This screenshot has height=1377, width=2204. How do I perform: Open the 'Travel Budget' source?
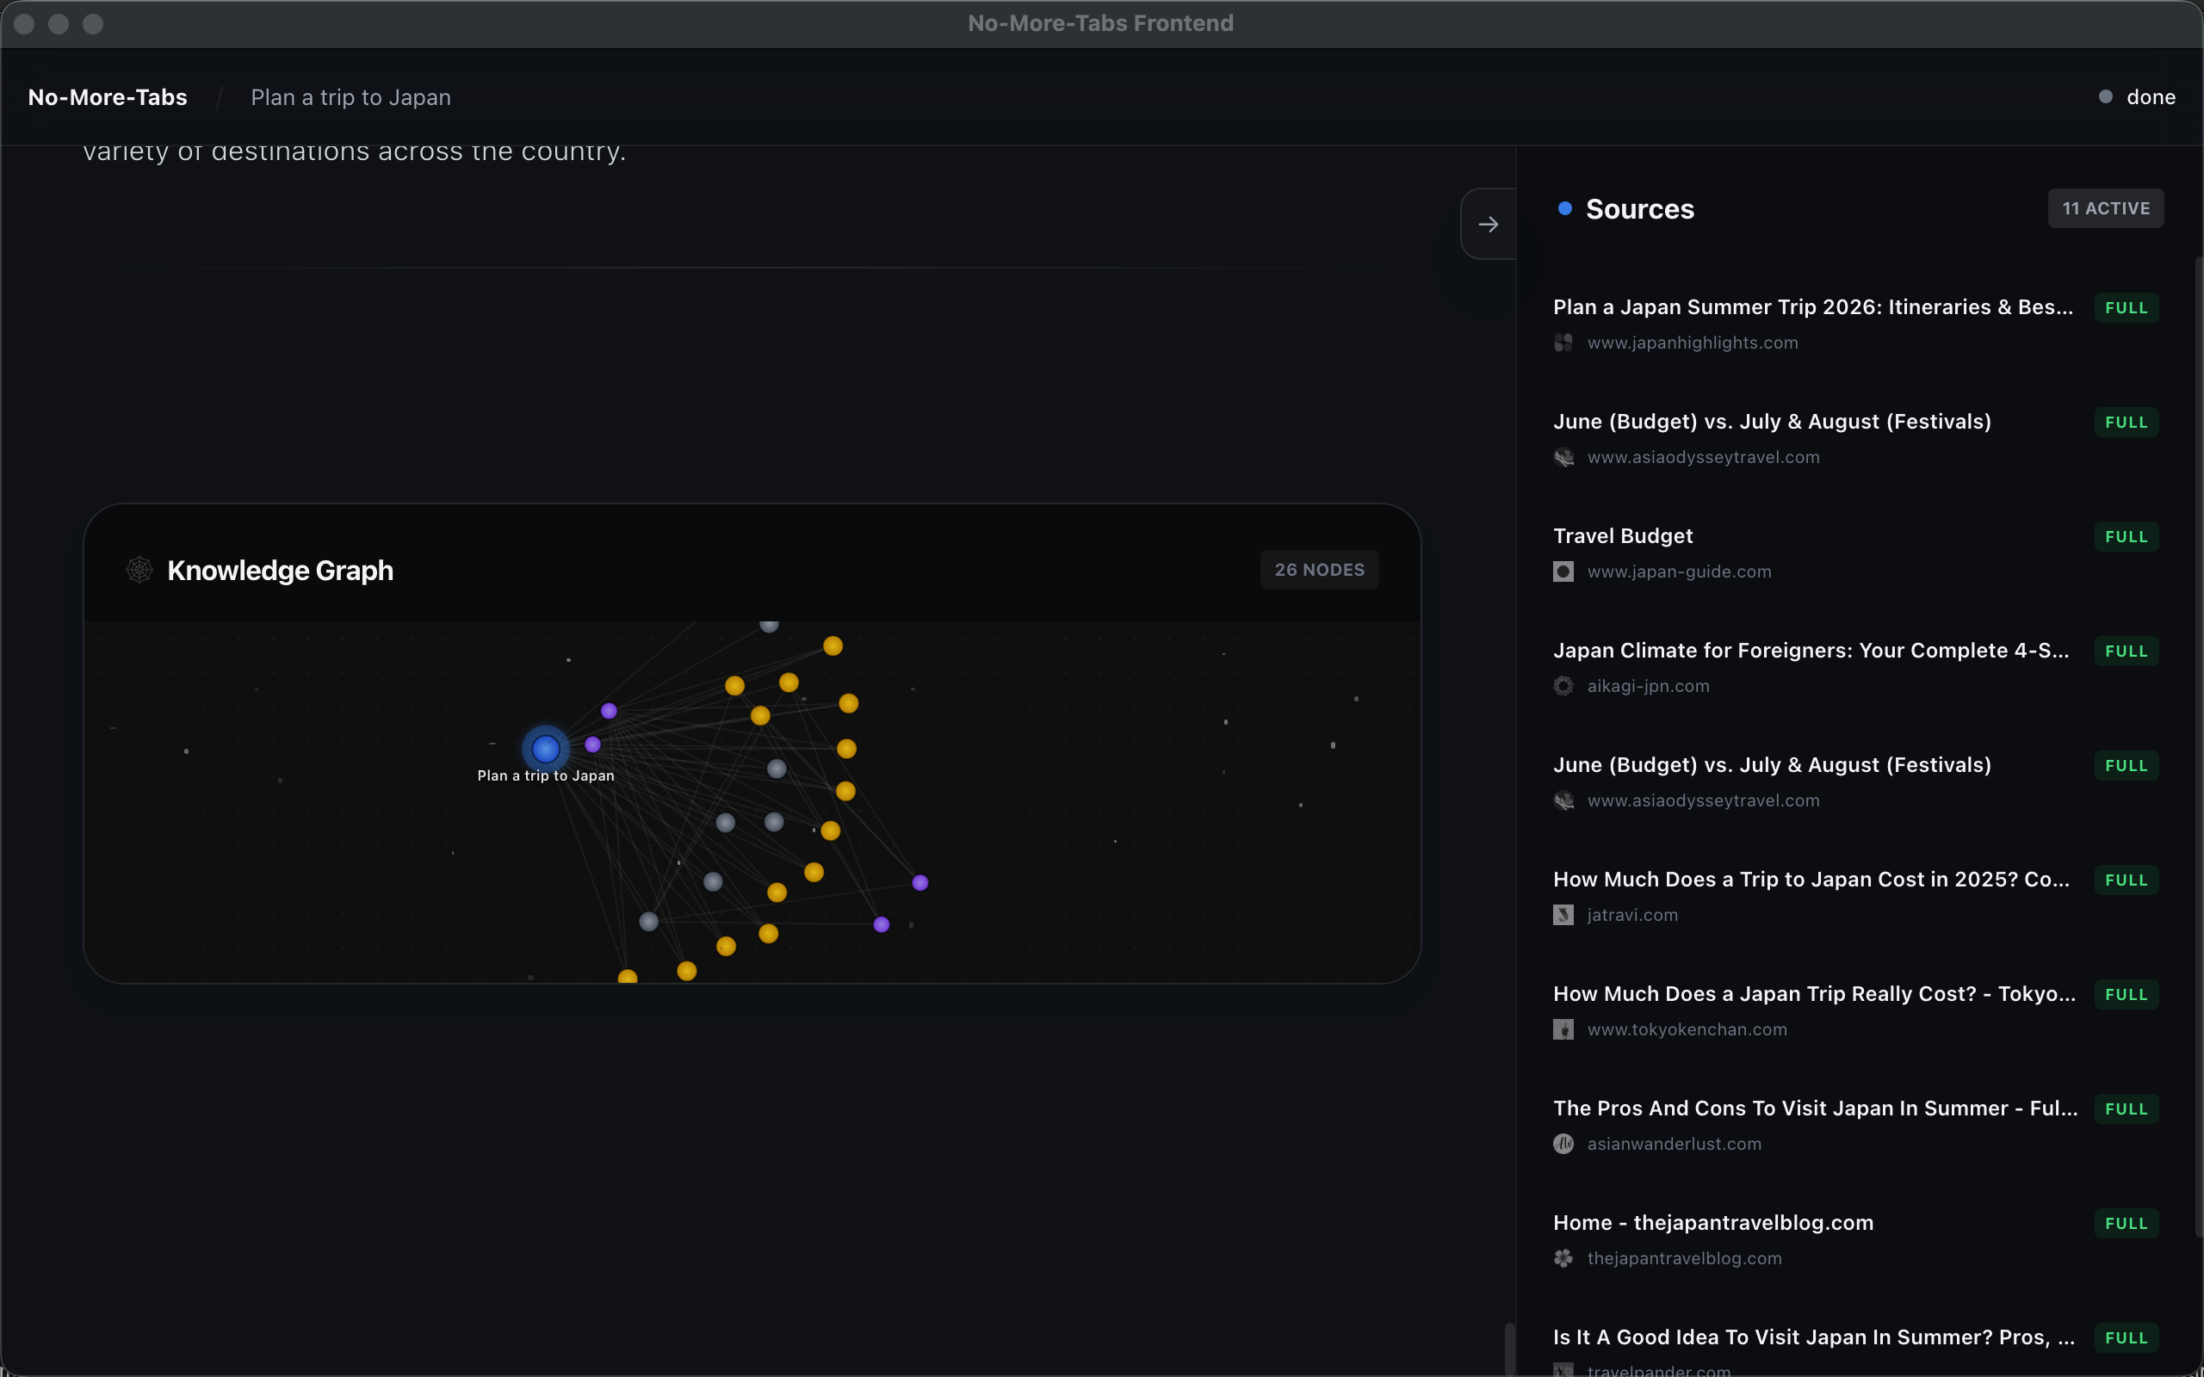[x=1623, y=536]
